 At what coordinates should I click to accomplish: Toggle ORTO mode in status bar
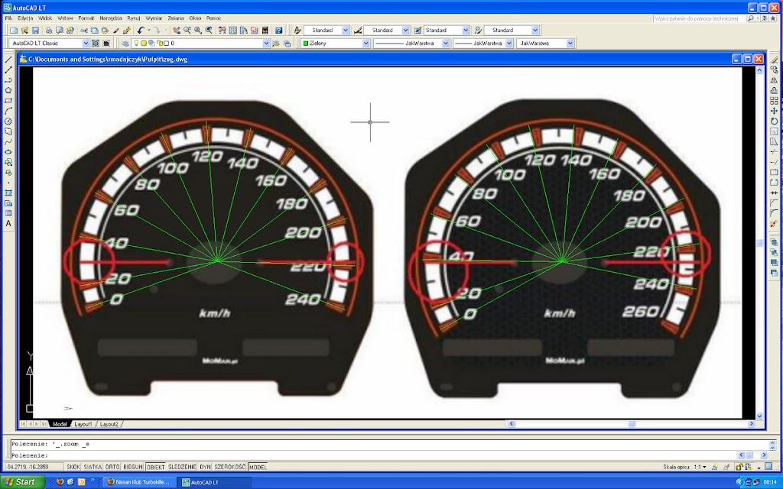tap(112, 466)
